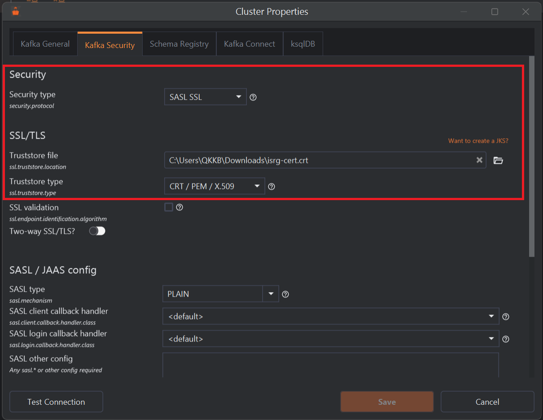Enable the SSL validation checkbox

[169, 207]
